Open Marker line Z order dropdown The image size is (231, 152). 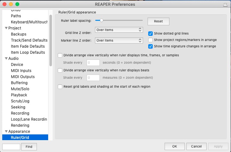click(x=119, y=40)
